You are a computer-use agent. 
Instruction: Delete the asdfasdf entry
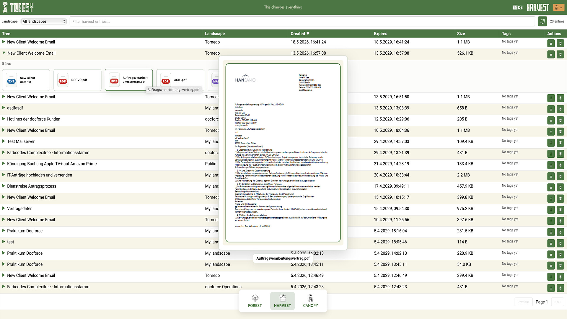(560, 109)
